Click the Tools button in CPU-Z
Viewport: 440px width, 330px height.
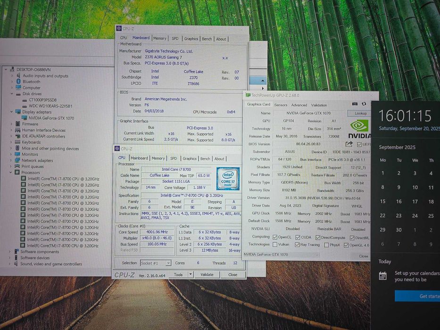(178, 274)
